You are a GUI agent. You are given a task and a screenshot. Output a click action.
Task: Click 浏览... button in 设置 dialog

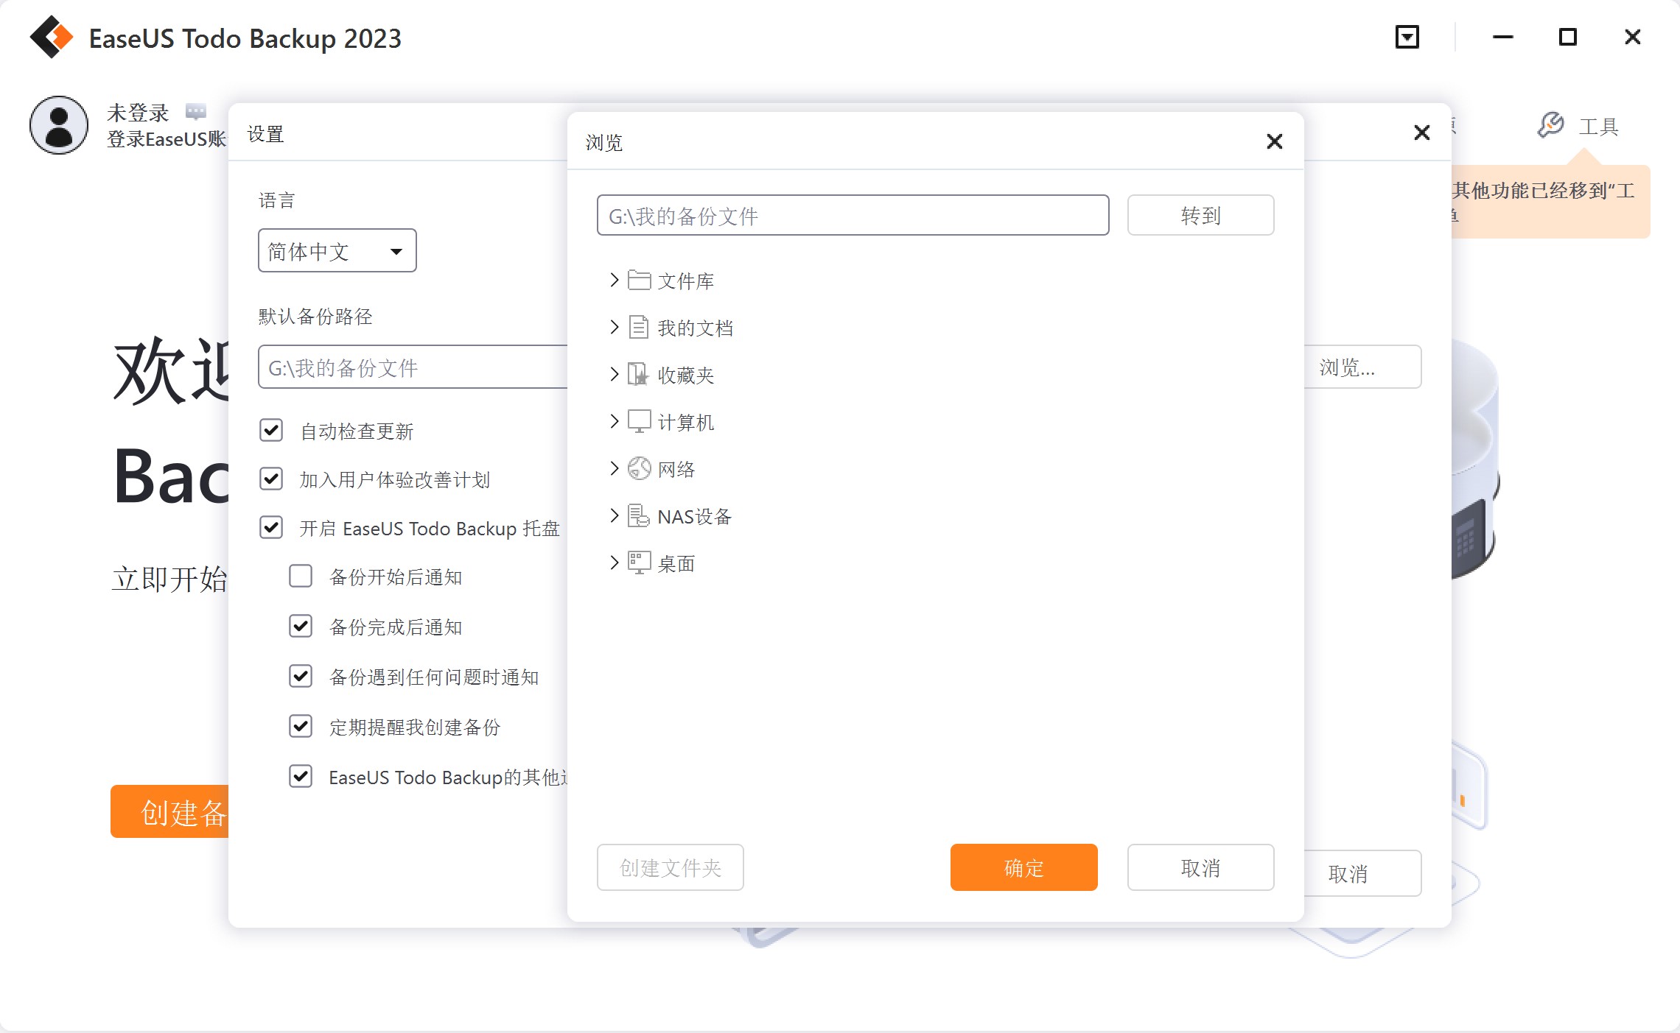[1362, 367]
